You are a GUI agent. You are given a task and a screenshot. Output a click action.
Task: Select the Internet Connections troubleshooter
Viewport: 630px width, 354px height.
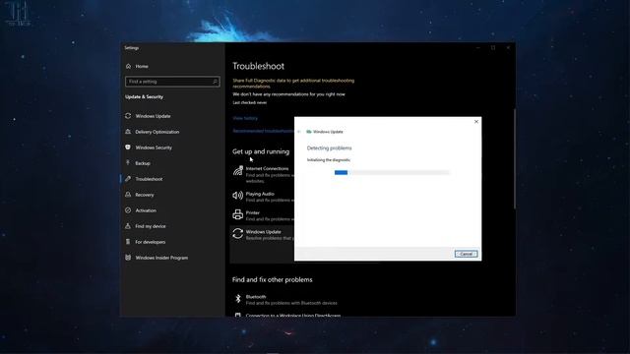(267, 168)
